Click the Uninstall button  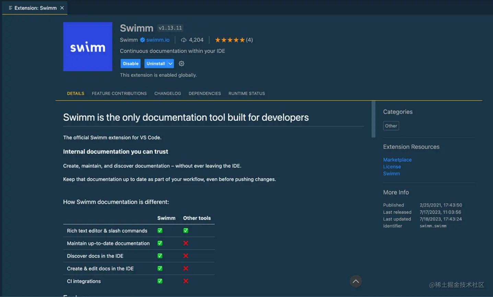pyautogui.click(x=155, y=63)
